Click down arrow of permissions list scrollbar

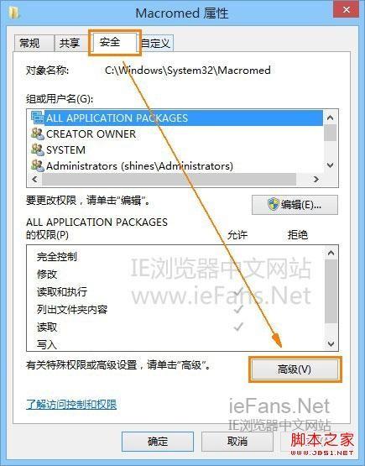[331, 344]
